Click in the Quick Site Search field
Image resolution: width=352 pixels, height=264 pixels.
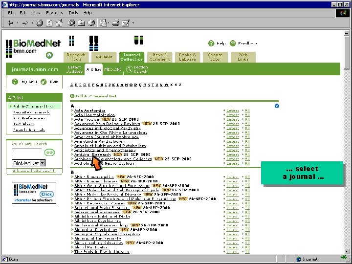click(27, 153)
